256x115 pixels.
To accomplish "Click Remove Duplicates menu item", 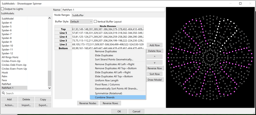I will coord(106,51).
